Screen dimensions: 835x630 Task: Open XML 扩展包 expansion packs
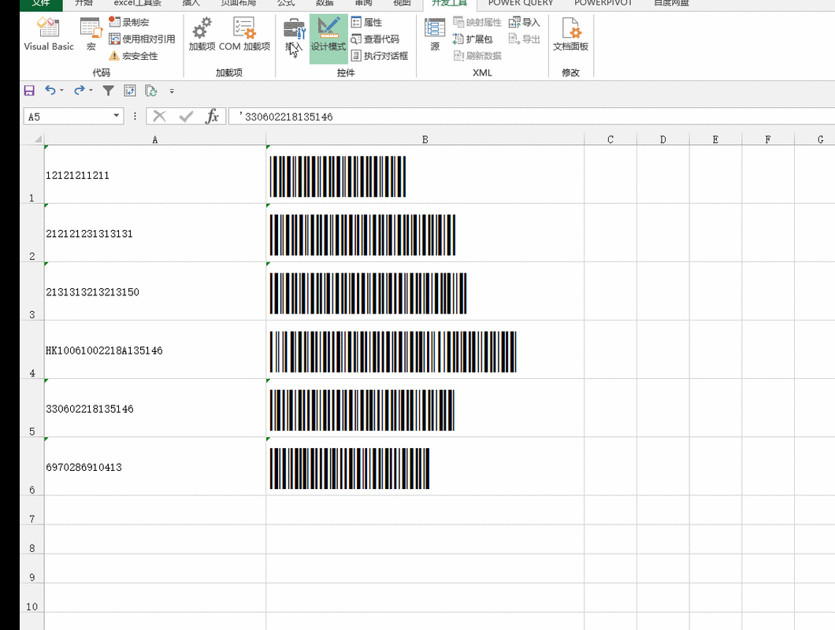[x=473, y=39]
